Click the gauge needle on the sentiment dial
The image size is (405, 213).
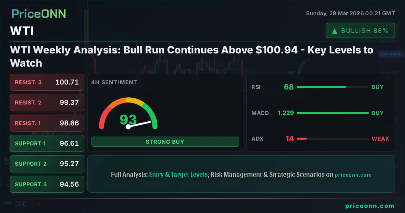[140, 123]
